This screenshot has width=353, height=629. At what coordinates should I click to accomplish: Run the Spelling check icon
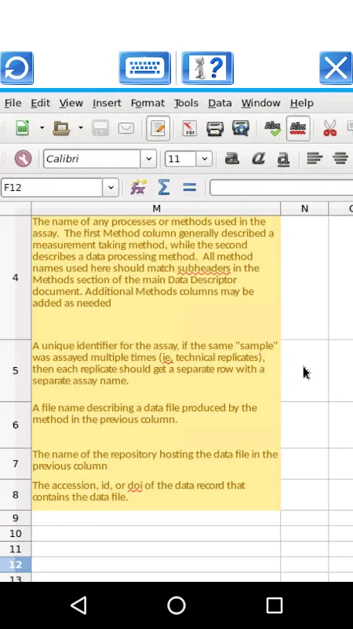pos(273,128)
